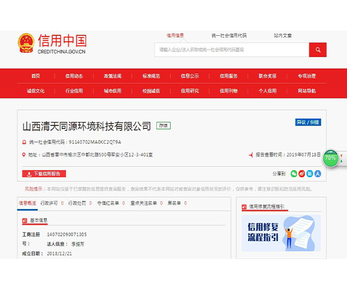This screenshot has height=289, width=347.
Task: Click the blue 异议/纠错 button
Action: pos(308,123)
